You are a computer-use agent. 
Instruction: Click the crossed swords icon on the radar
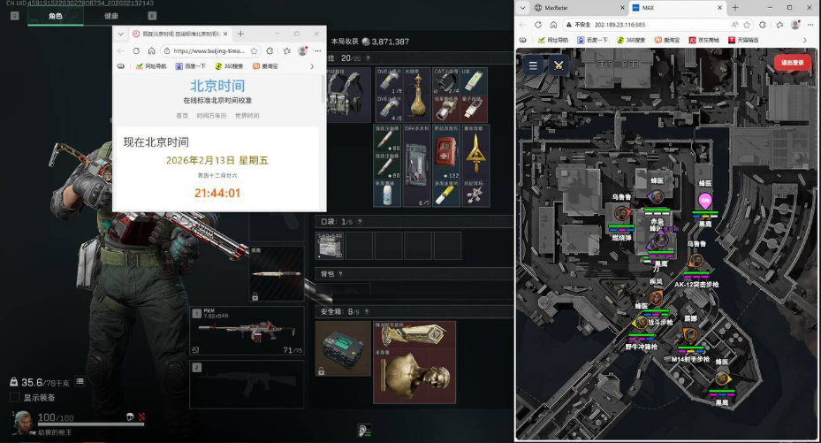[559, 65]
